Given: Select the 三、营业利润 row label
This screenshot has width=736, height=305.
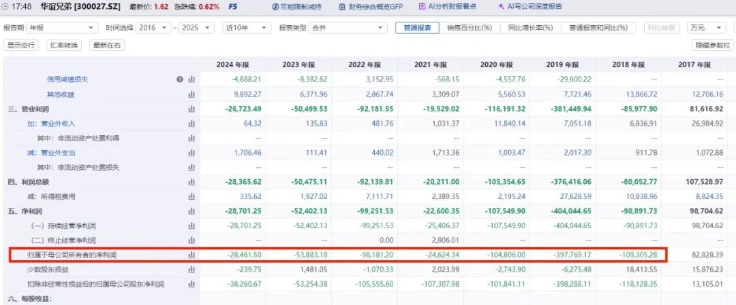Looking at the screenshot, I should 28,109.
